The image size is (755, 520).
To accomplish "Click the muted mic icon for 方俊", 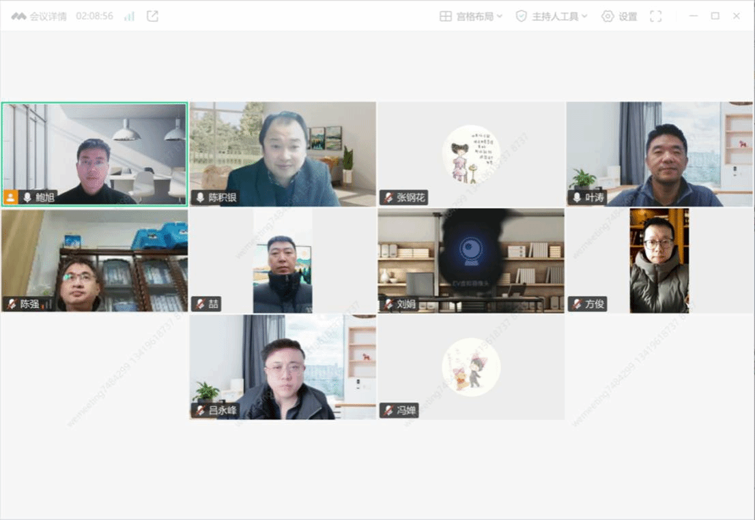I will point(577,304).
